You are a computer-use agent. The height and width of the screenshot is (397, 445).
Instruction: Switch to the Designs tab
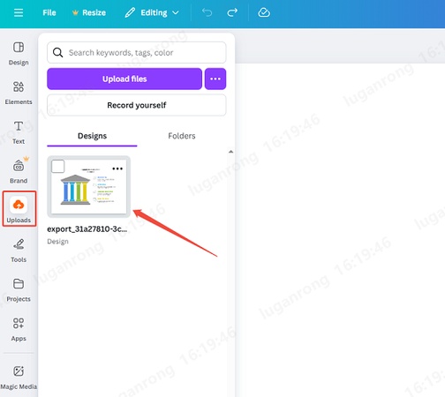pos(92,136)
